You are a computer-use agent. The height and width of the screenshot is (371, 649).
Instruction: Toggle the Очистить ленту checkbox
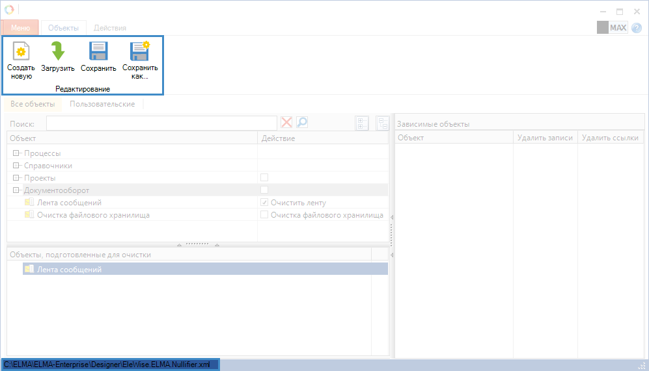coord(264,203)
